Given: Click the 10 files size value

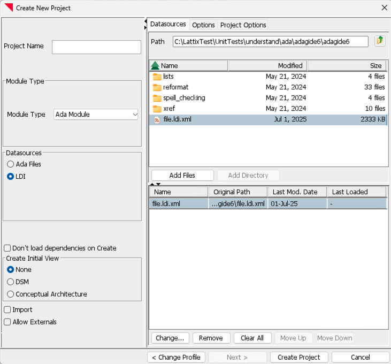Looking at the screenshot, I should pyautogui.click(x=375, y=109).
